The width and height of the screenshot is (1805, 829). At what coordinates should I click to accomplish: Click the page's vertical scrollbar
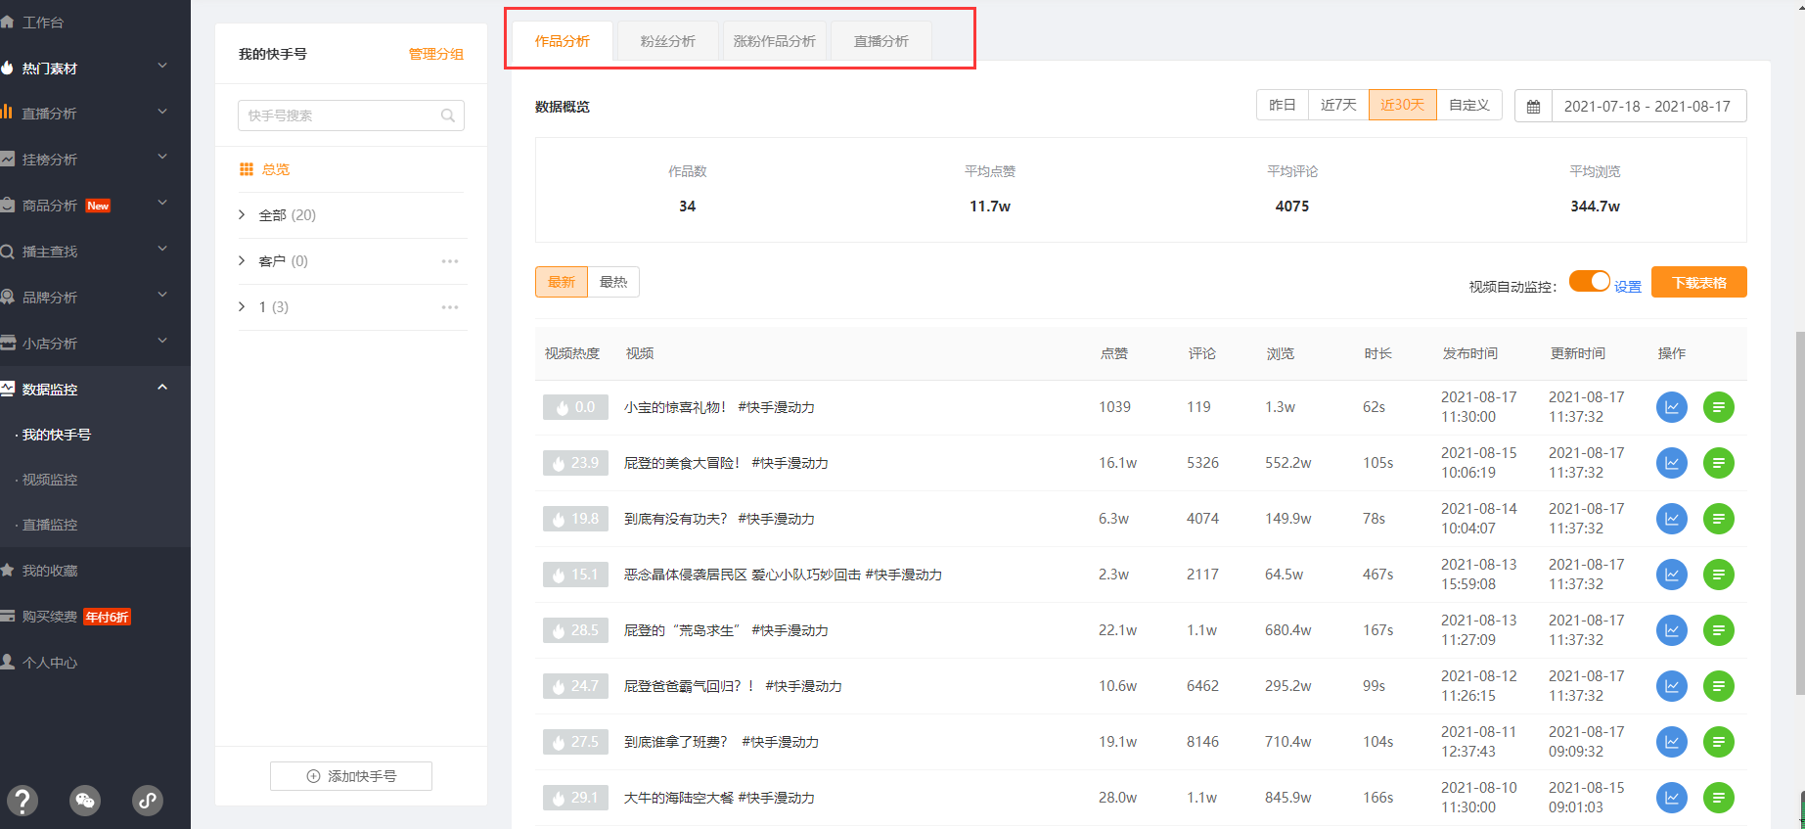[x=1799, y=509]
